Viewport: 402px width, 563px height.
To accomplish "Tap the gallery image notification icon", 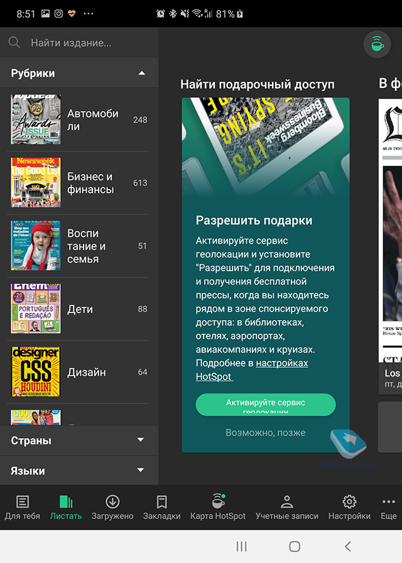I will pos(45,14).
